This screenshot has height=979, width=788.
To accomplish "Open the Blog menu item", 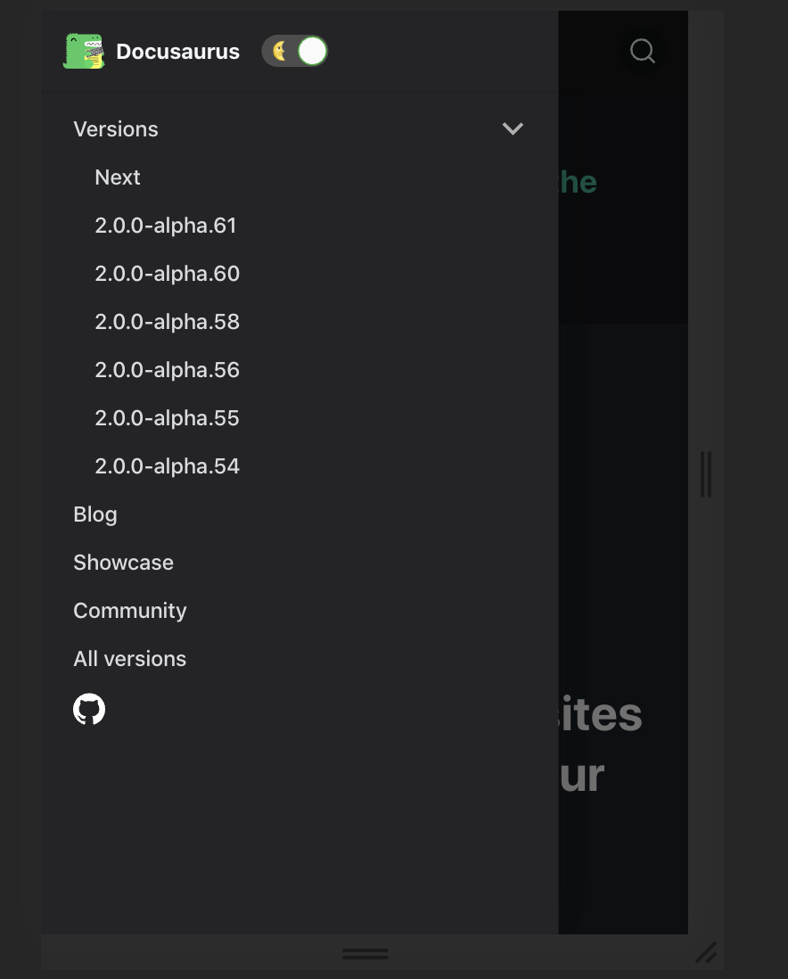I will click(x=94, y=514).
